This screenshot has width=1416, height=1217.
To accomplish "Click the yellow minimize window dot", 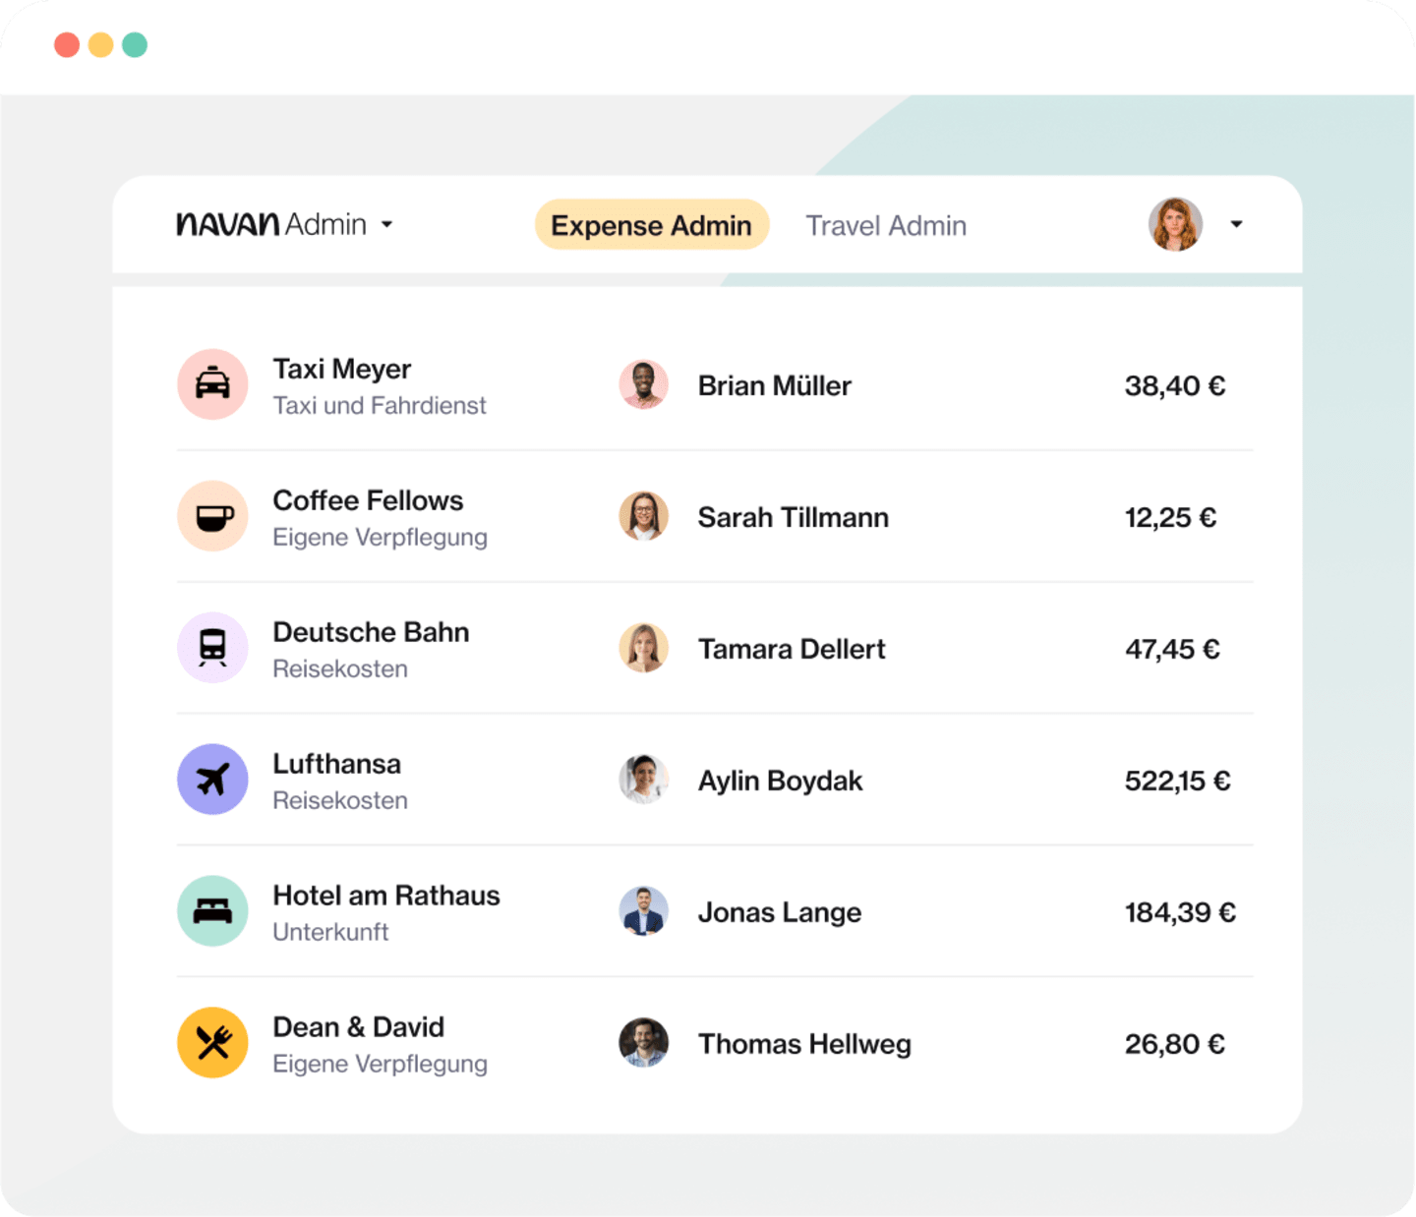I will 100,45.
